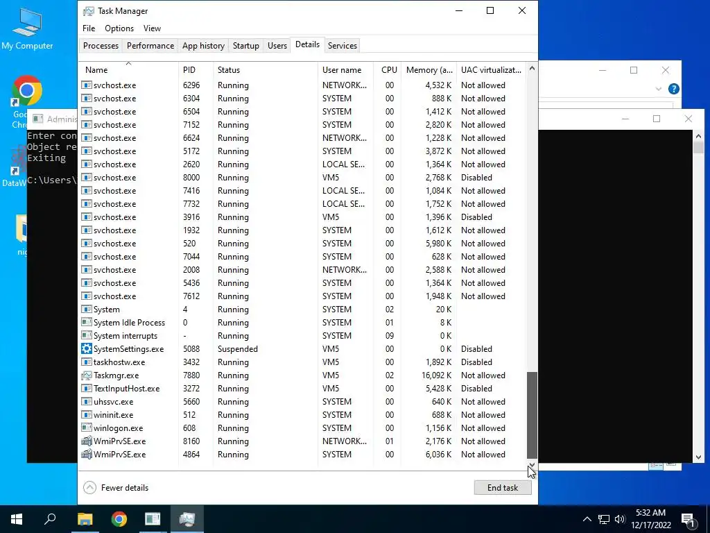Open the View menu
The height and width of the screenshot is (533, 710).
[x=152, y=28]
